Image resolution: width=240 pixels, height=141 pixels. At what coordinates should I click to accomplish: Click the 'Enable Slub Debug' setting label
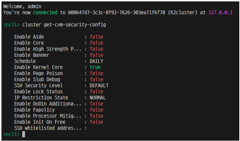37,79
